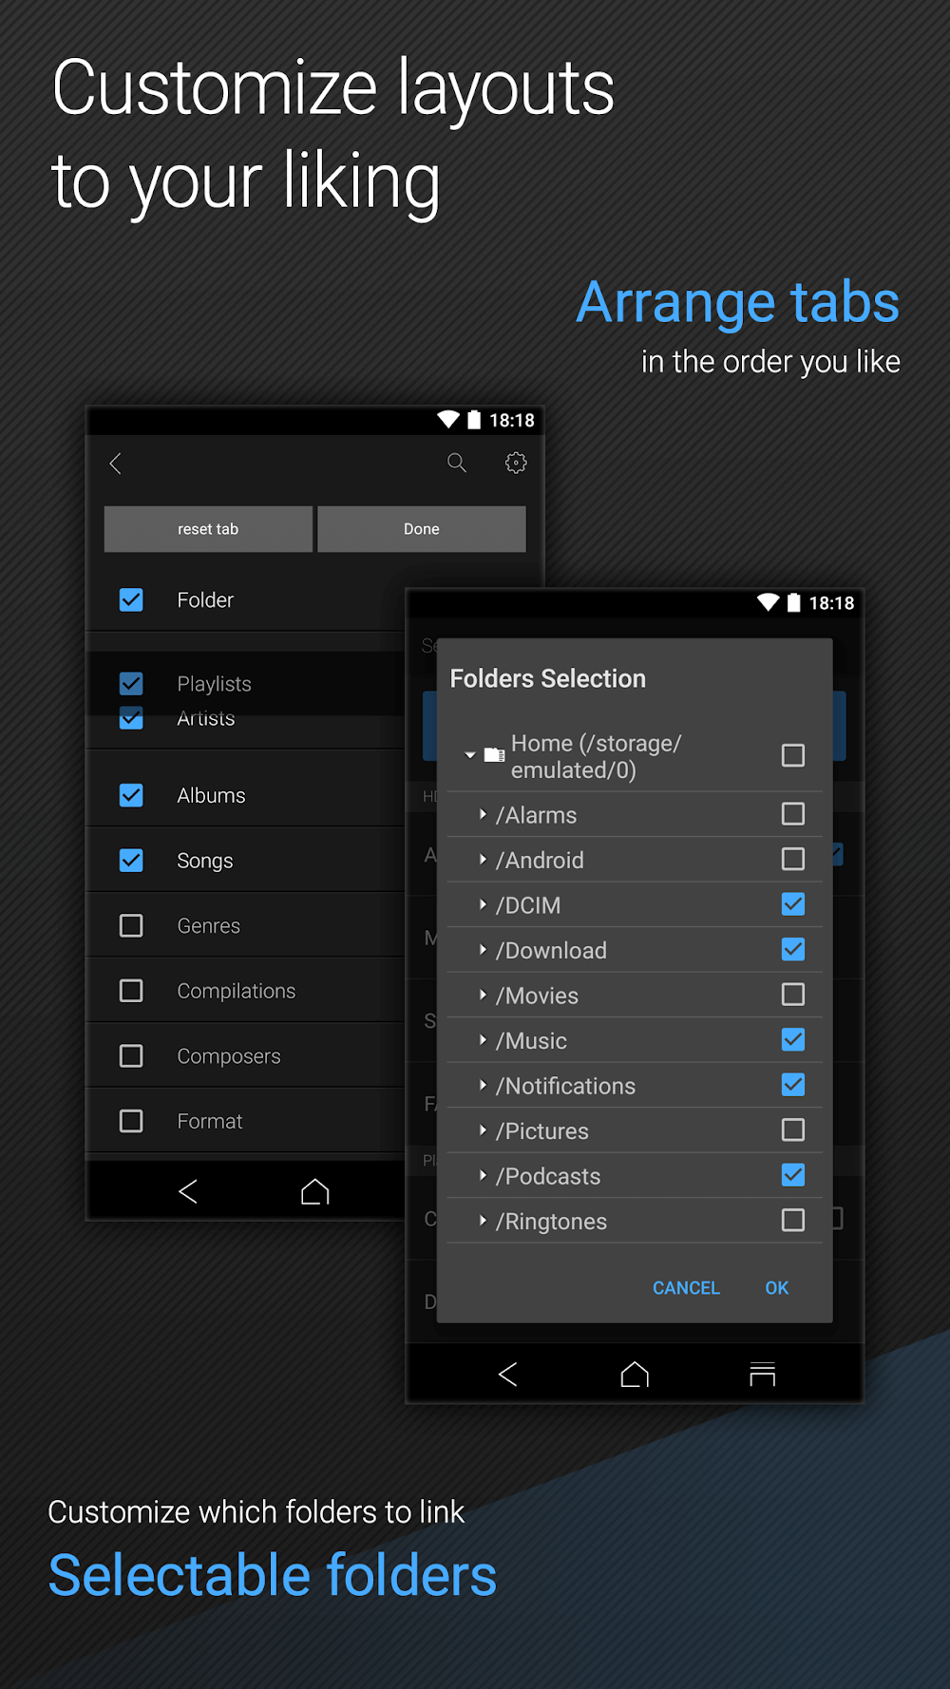Click the reset tab button
Screen dimensions: 950x1689
[x=208, y=529]
